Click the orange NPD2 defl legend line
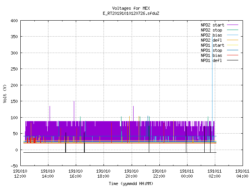This screenshot has width=250, height=187. pyautogui.click(x=232, y=40)
